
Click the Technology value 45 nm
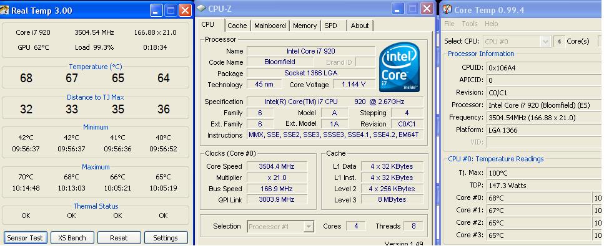click(264, 84)
